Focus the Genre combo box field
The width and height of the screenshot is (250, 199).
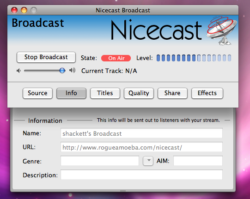pos(100,161)
